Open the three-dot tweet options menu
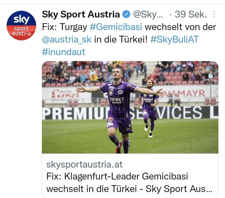The height and width of the screenshot is (198, 225). click(214, 14)
